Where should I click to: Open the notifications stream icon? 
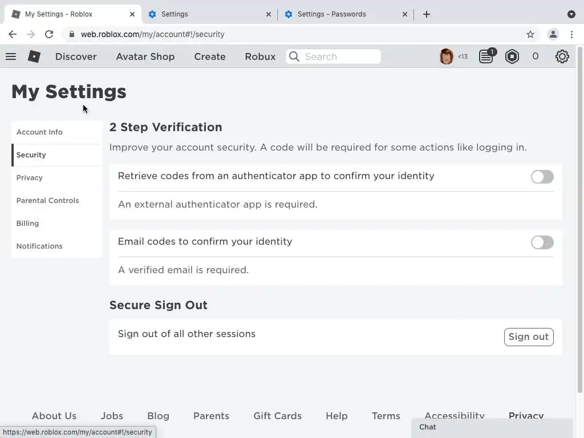click(486, 56)
